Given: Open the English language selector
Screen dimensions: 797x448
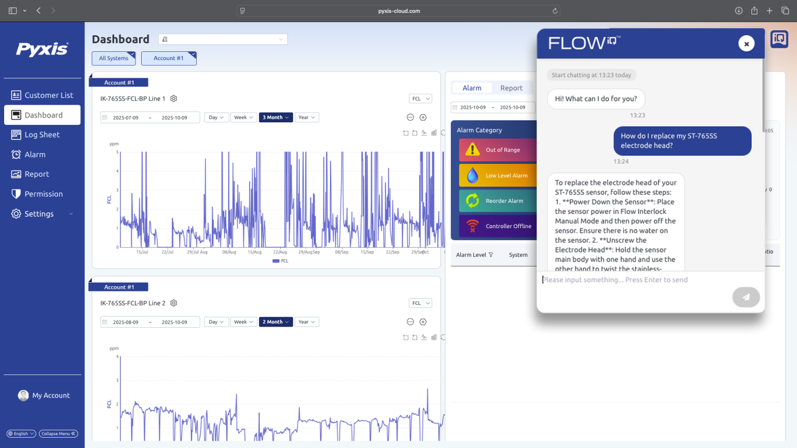Looking at the screenshot, I should click(x=20, y=433).
